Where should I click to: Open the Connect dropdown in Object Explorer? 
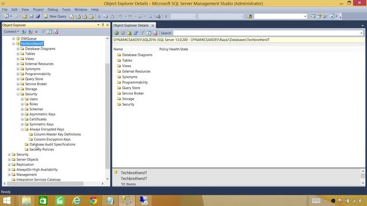(x=11, y=31)
